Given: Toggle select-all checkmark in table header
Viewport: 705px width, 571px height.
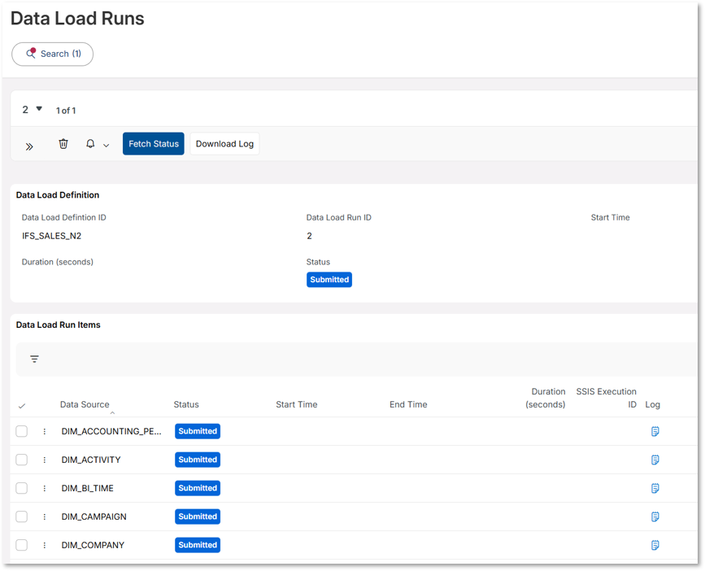Looking at the screenshot, I should coord(22,406).
